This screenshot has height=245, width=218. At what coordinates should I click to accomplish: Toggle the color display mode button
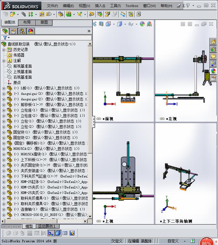[x=51, y=233]
